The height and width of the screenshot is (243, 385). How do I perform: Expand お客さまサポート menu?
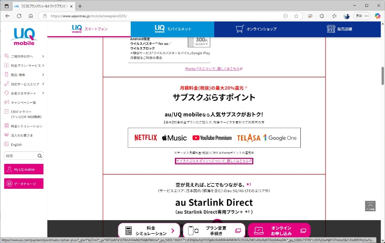24,93
